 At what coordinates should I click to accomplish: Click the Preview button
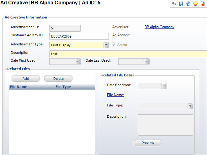pyautogui.click(x=148, y=143)
